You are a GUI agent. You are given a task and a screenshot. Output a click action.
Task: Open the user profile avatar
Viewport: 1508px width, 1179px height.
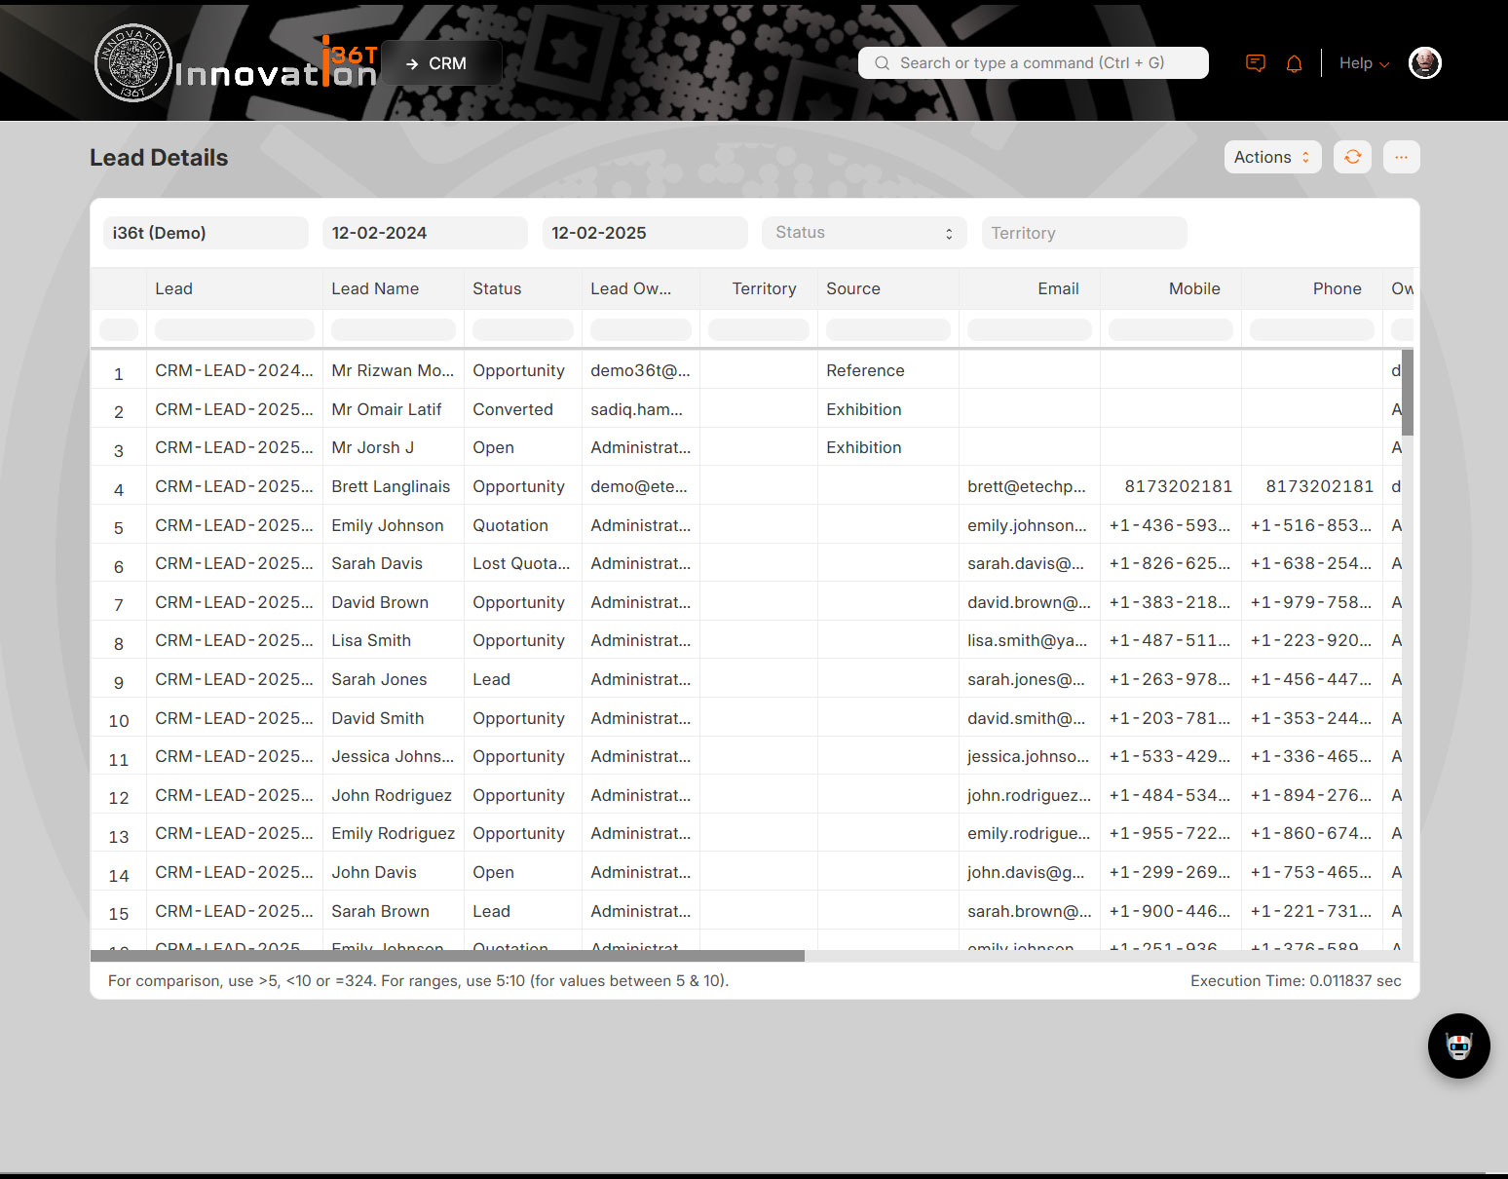click(1424, 63)
